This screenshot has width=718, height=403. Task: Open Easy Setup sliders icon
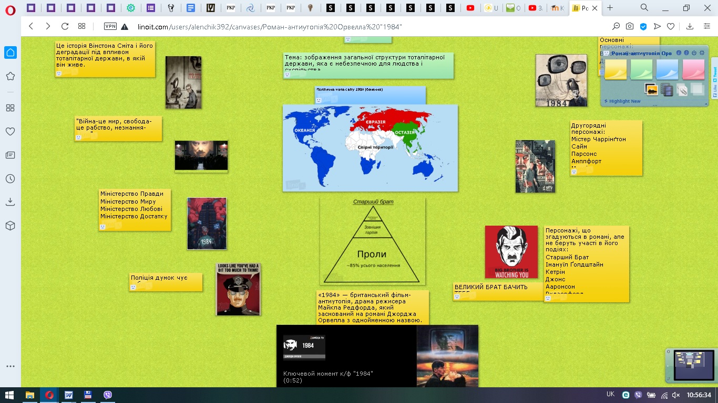(x=706, y=26)
